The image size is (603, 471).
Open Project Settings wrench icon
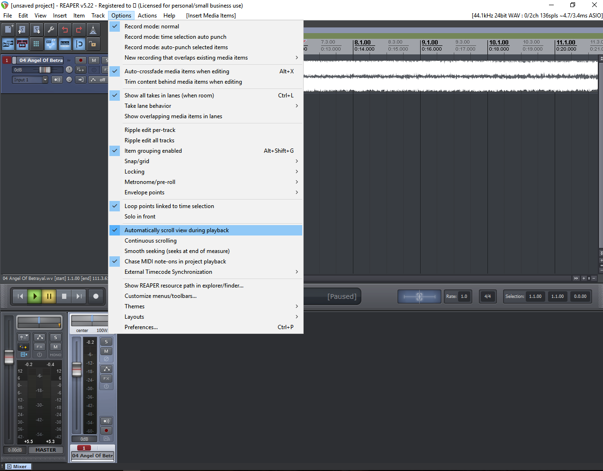[x=51, y=30]
